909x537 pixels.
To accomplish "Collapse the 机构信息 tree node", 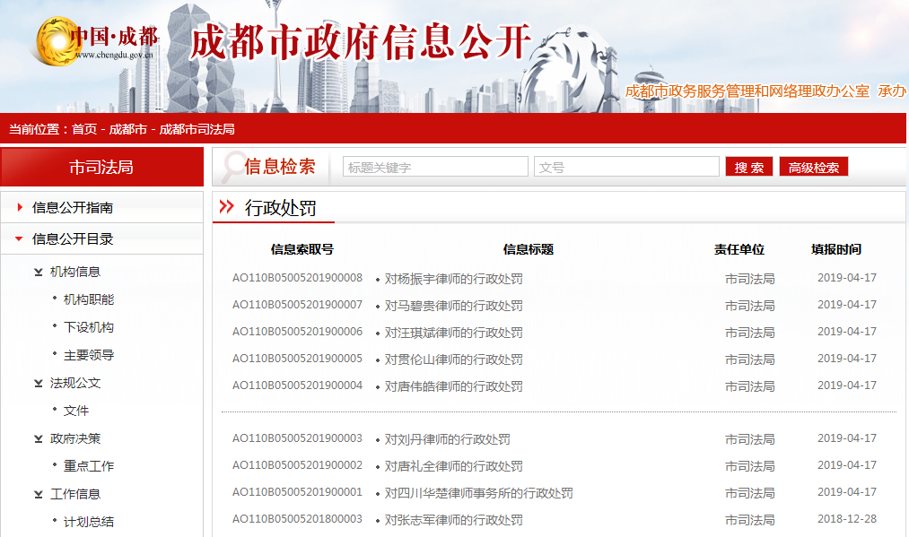I will (x=39, y=272).
